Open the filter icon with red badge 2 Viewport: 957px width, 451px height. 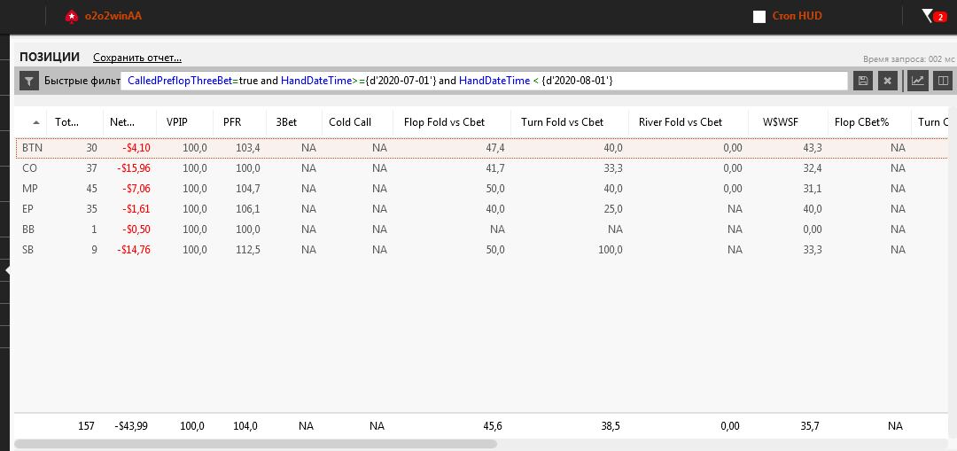[935, 17]
